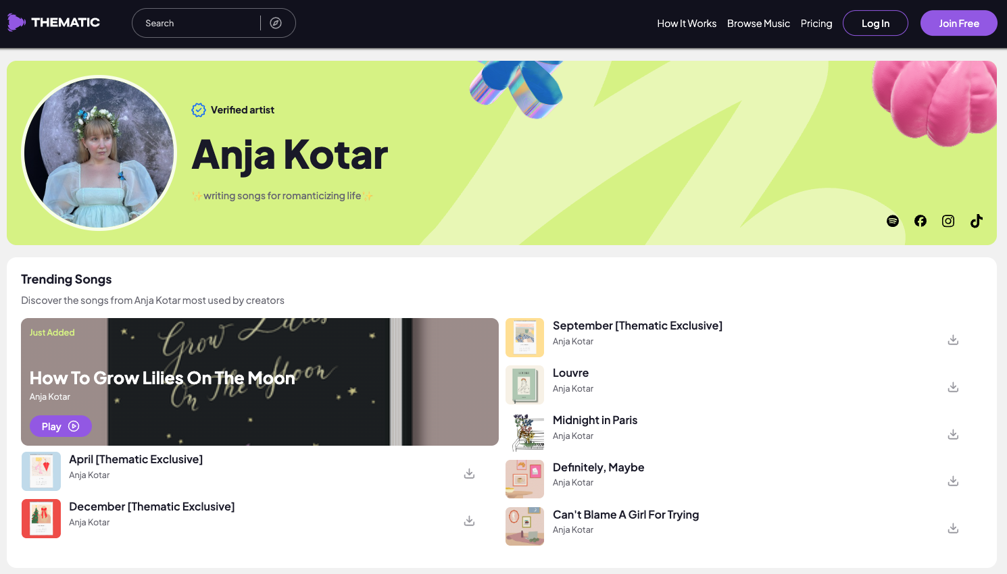Download April [Thematic Exclusive] song
The height and width of the screenshot is (574, 1007).
[469, 473]
